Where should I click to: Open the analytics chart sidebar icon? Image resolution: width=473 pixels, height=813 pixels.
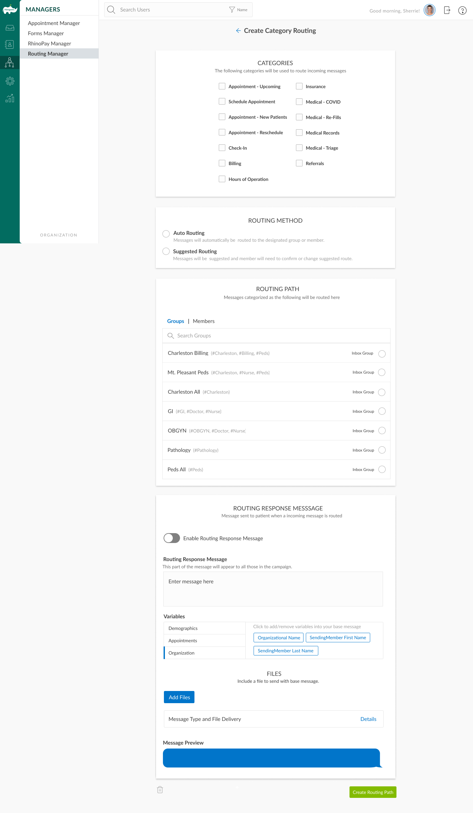tap(10, 98)
